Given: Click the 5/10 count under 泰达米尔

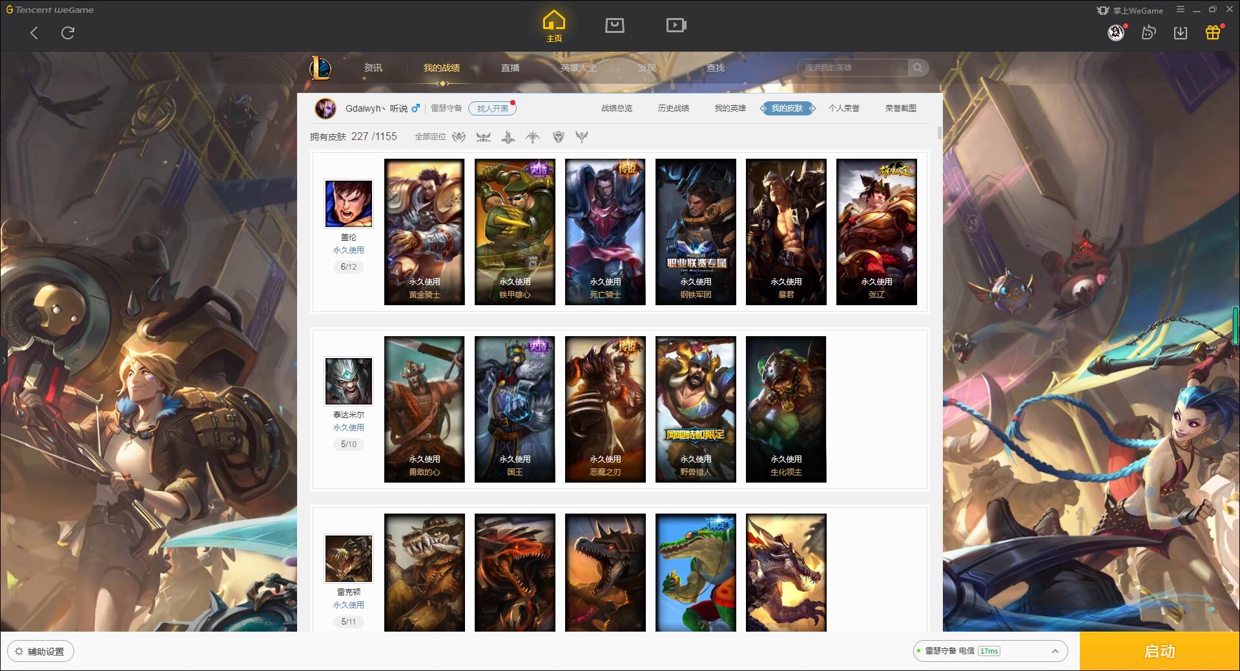Looking at the screenshot, I should point(349,444).
